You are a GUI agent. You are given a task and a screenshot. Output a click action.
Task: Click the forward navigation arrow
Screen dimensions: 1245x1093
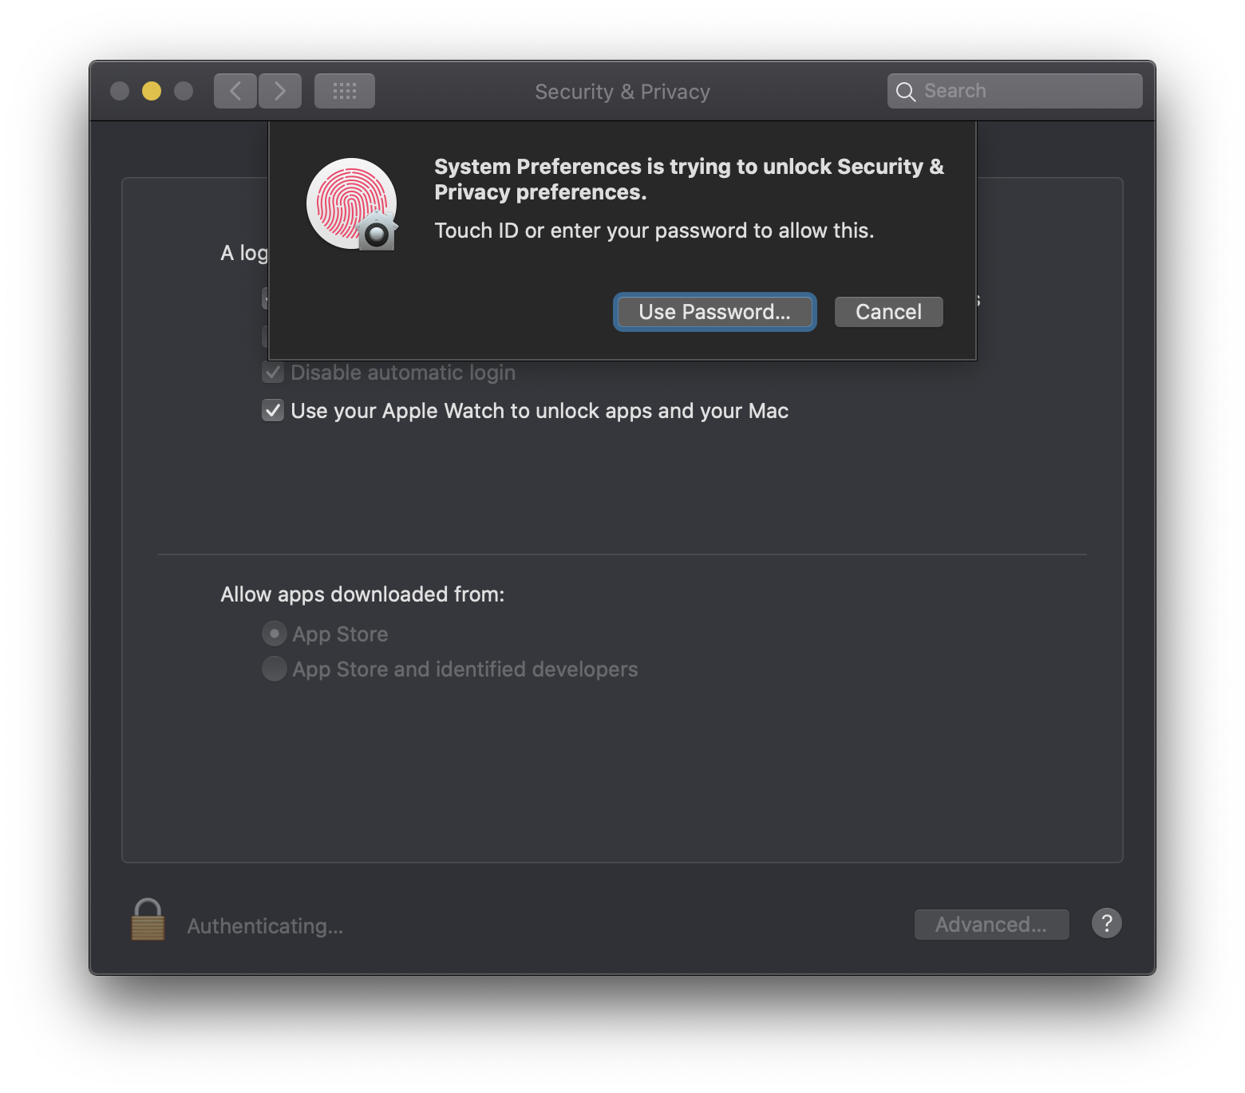point(280,91)
